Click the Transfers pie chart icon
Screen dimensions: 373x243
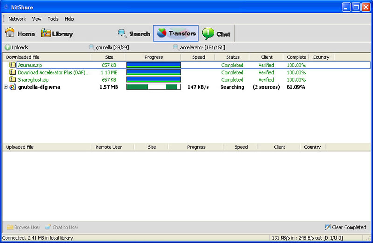162,33
